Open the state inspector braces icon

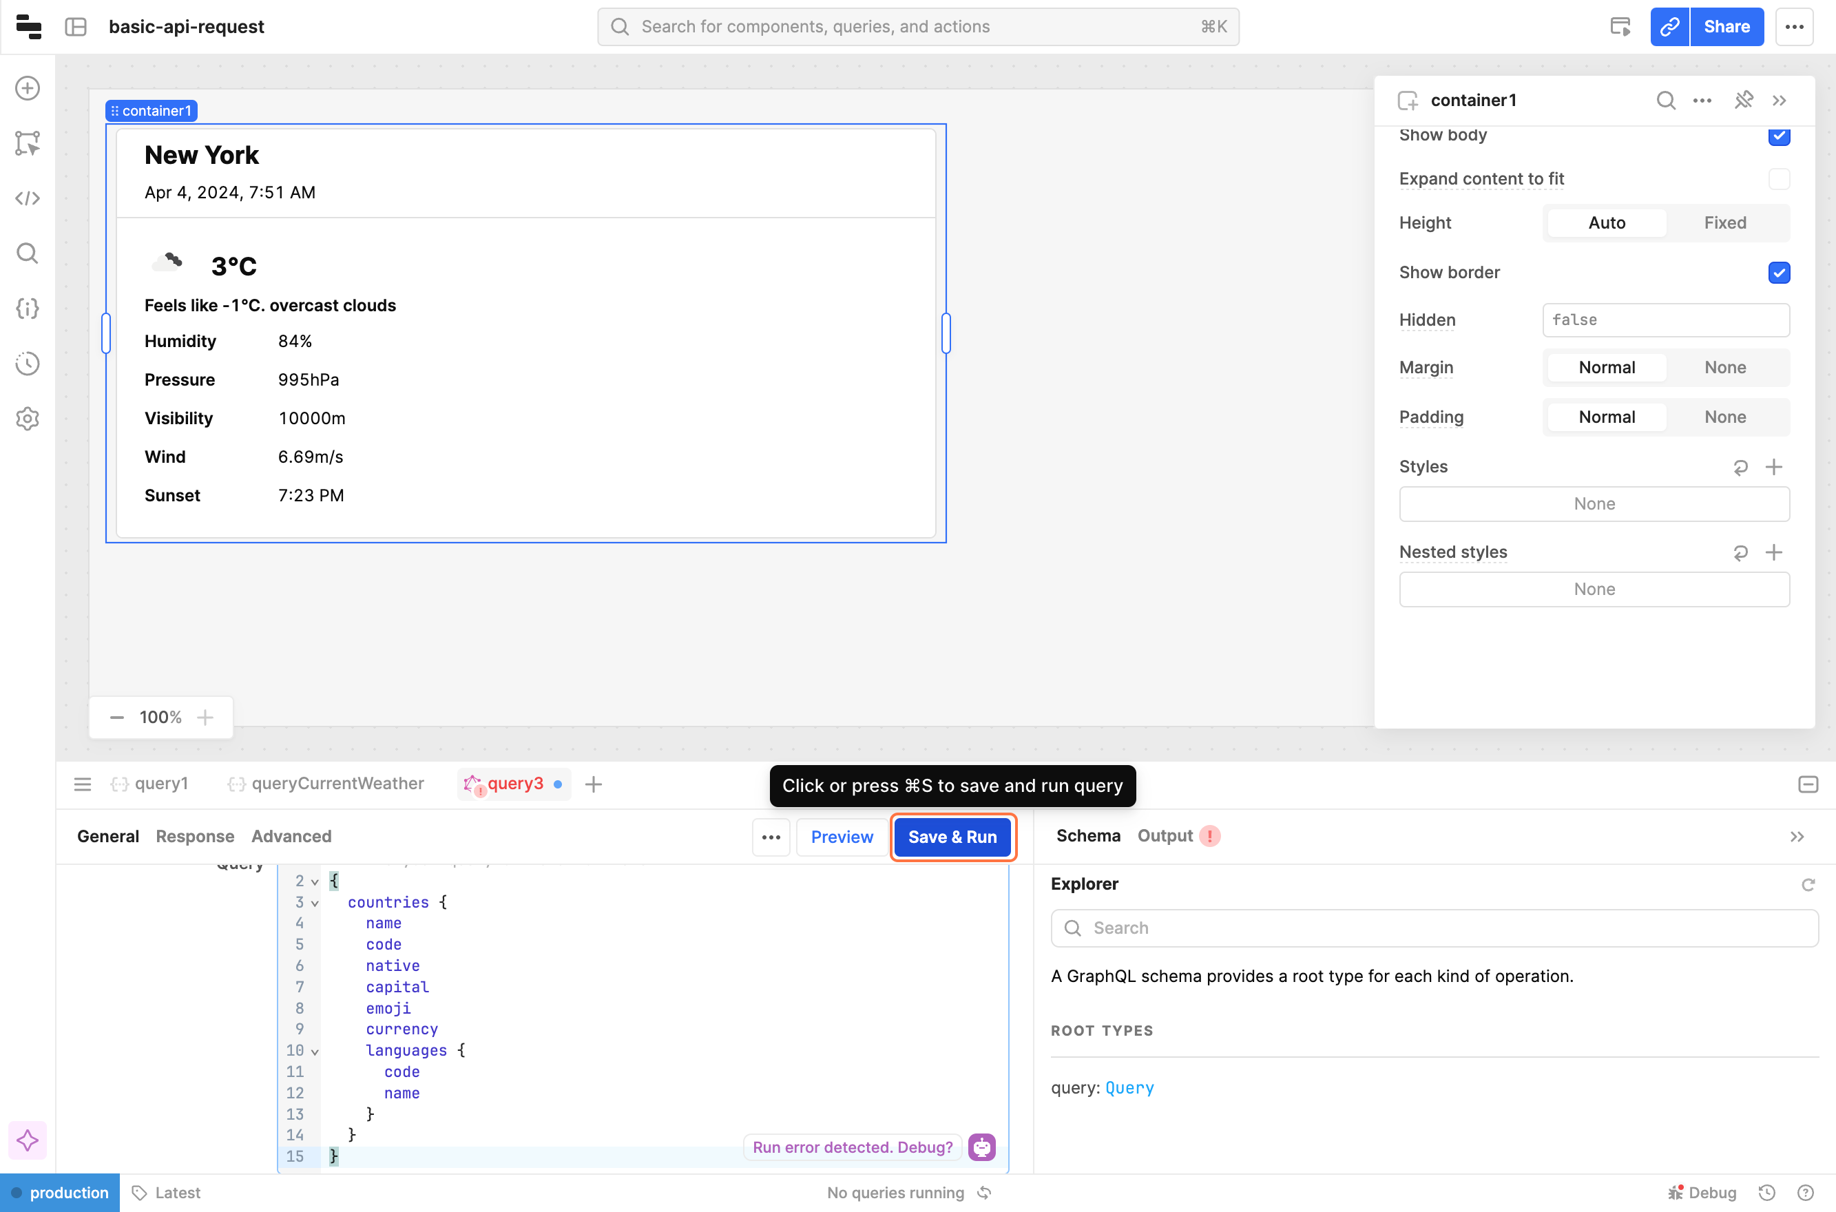(x=28, y=309)
